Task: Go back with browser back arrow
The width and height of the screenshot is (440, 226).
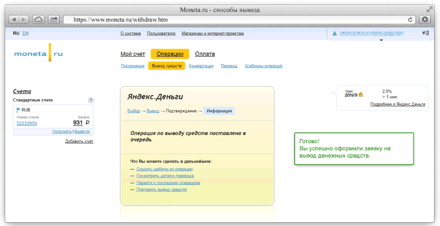Action: click(14, 20)
